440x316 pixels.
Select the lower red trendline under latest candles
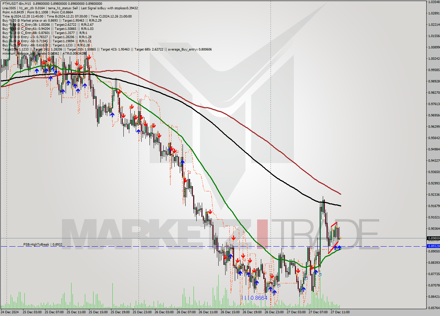coord(333,248)
